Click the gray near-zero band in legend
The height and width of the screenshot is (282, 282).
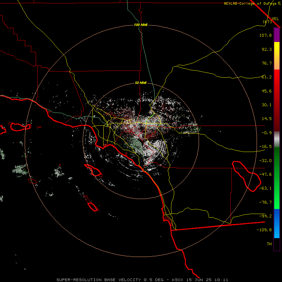[277, 139]
